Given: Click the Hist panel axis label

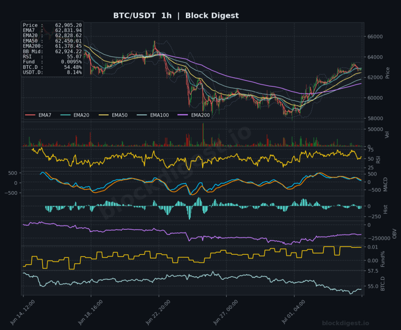Looking at the screenshot, I should (385, 209).
